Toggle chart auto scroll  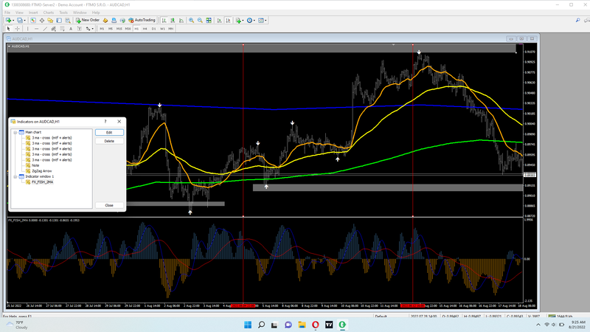pyautogui.click(x=219, y=21)
